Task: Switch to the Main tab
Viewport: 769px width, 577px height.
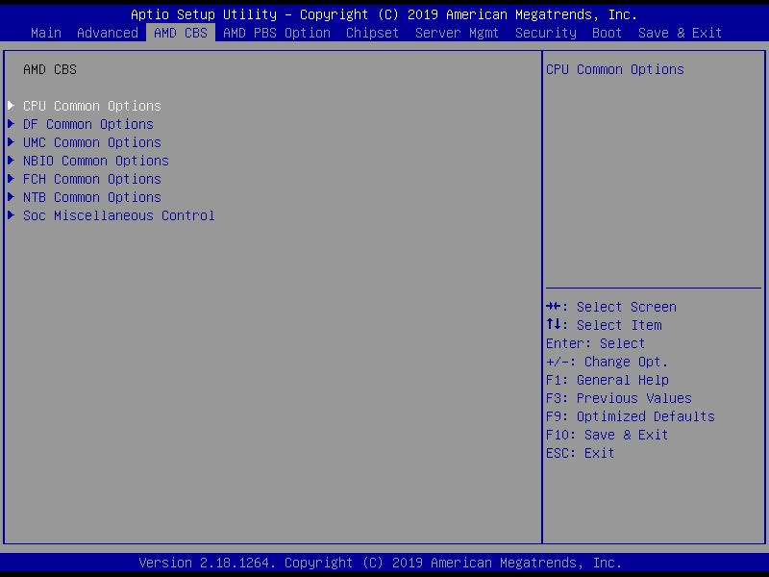Action: (46, 33)
